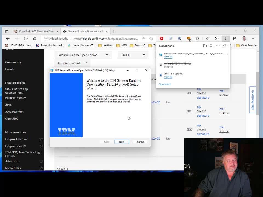Open MSG bookmarks folder
This screenshot has height=197, width=263.
click(122, 45)
